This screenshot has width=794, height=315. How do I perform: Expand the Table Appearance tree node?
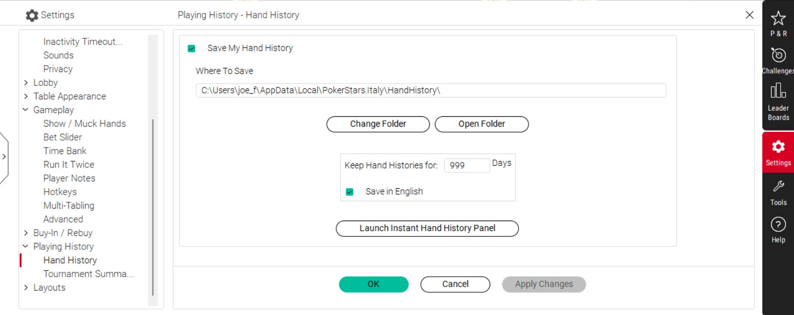click(x=26, y=96)
